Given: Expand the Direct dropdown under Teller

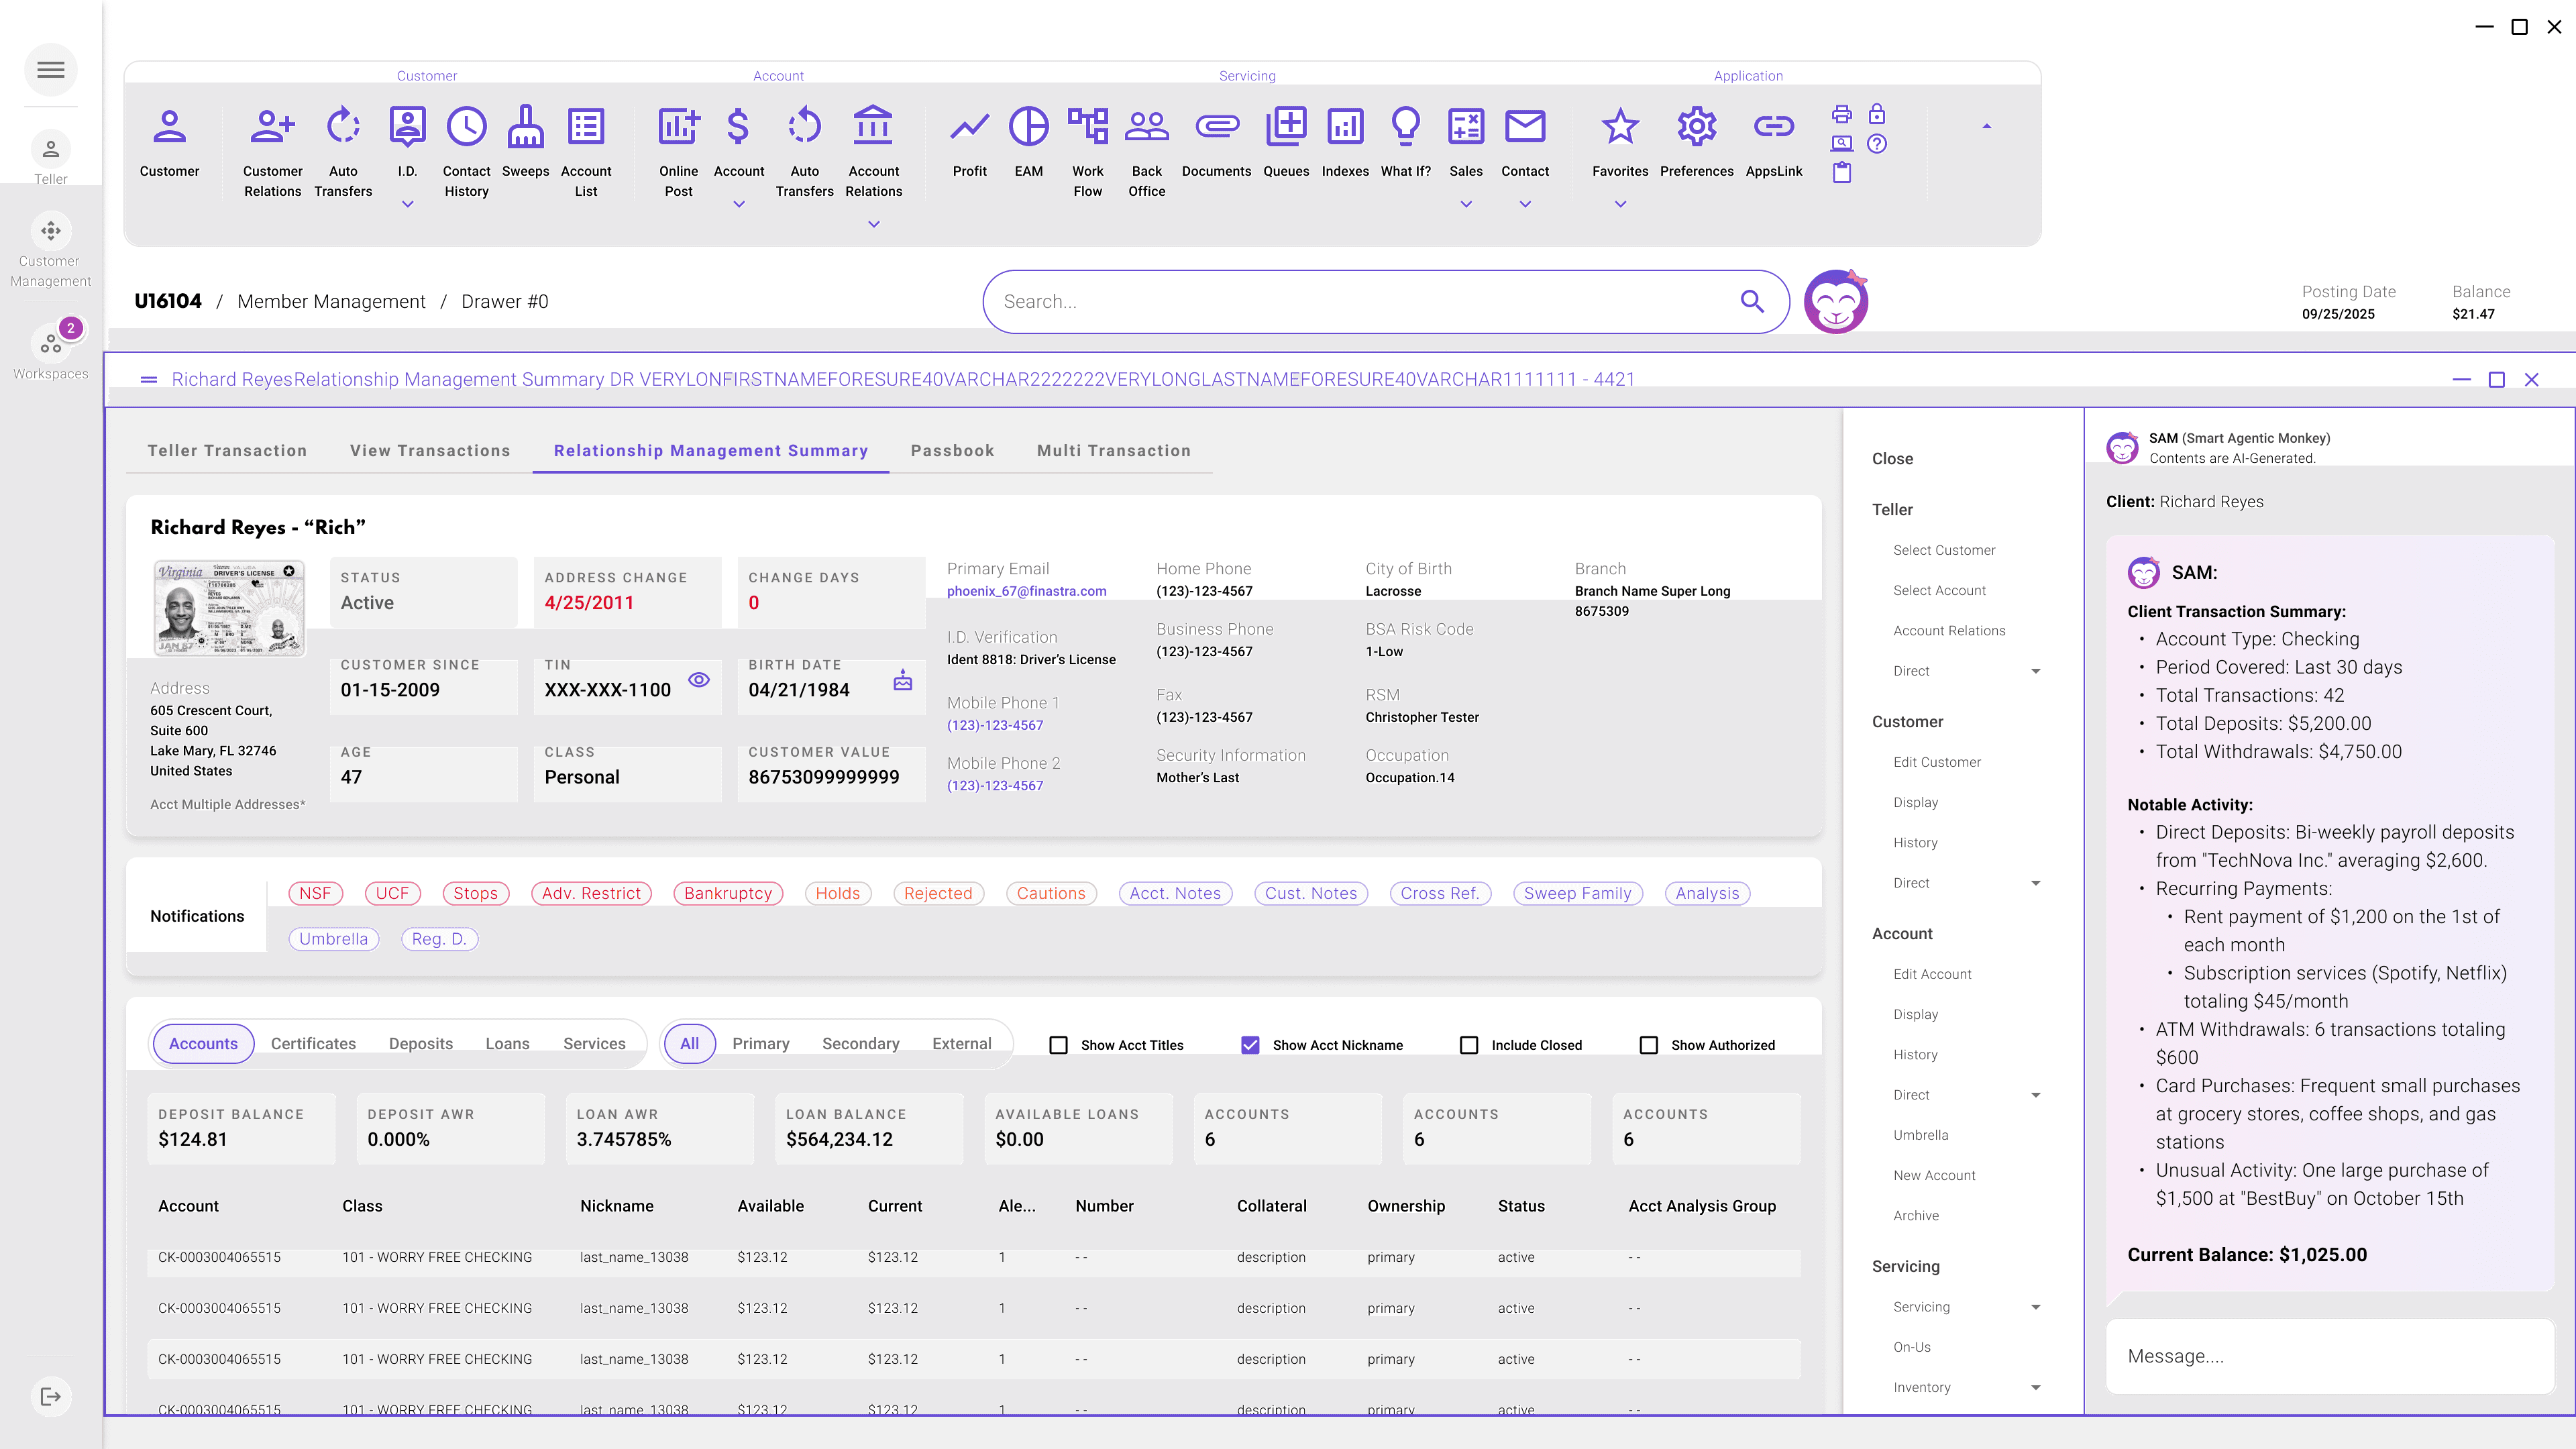Looking at the screenshot, I should coord(2036,671).
